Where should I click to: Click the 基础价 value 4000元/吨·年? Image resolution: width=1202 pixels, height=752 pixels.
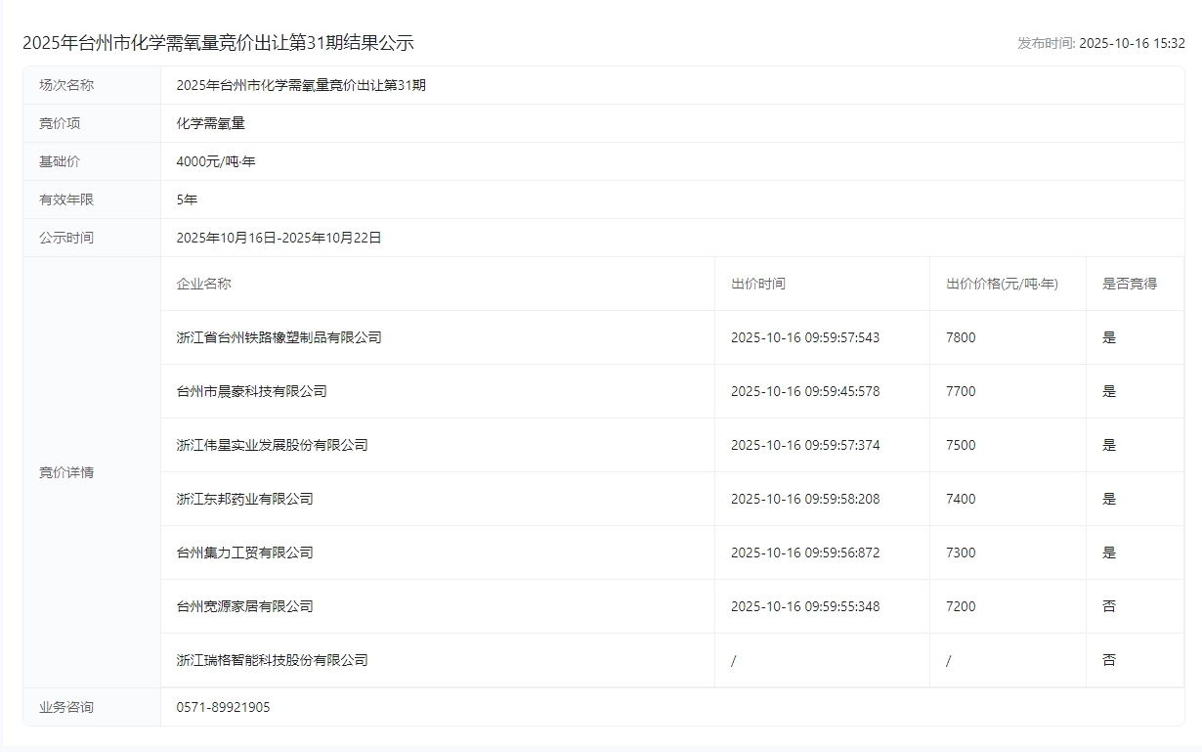coord(215,161)
